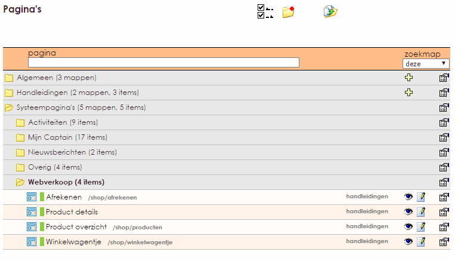Image resolution: width=455 pixels, height=261 pixels.
Task: Edit Winkelwagentje with pencil icon
Action: (x=421, y=241)
